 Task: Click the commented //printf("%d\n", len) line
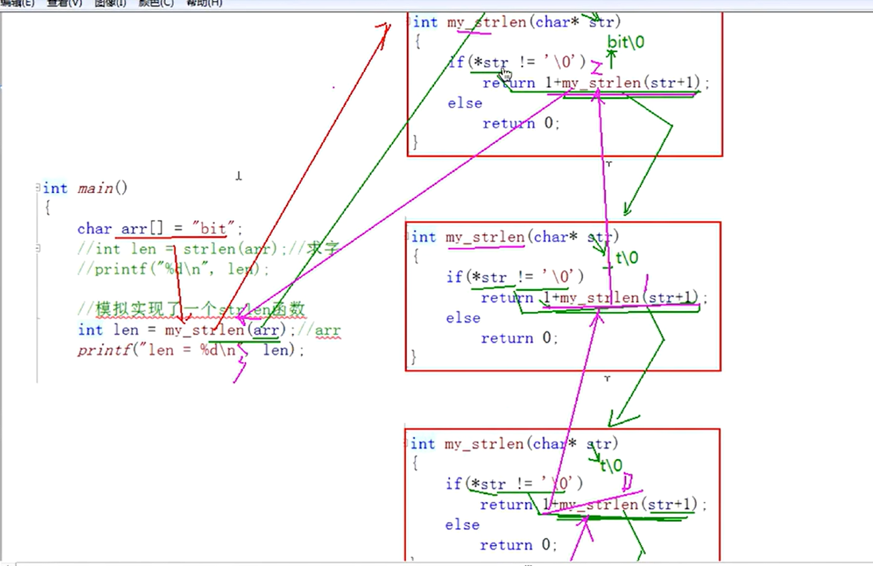tap(173, 269)
